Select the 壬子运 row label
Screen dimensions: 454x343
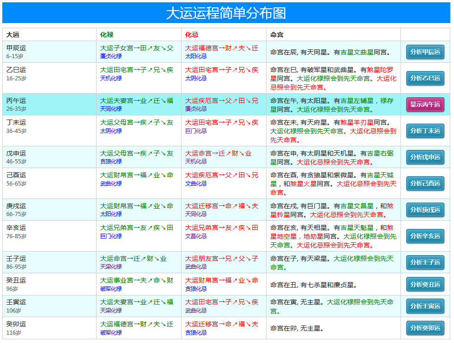click(x=16, y=259)
